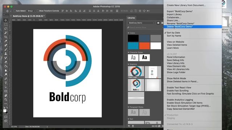232x130 pixels.
Task: Switch Libraries panel to grid view
Action: (x=158, y=23)
